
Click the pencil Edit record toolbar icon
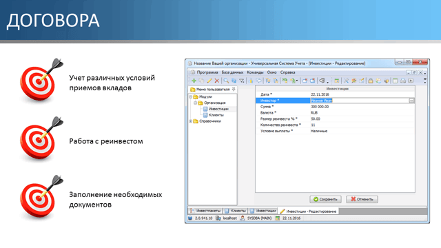[209, 81]
